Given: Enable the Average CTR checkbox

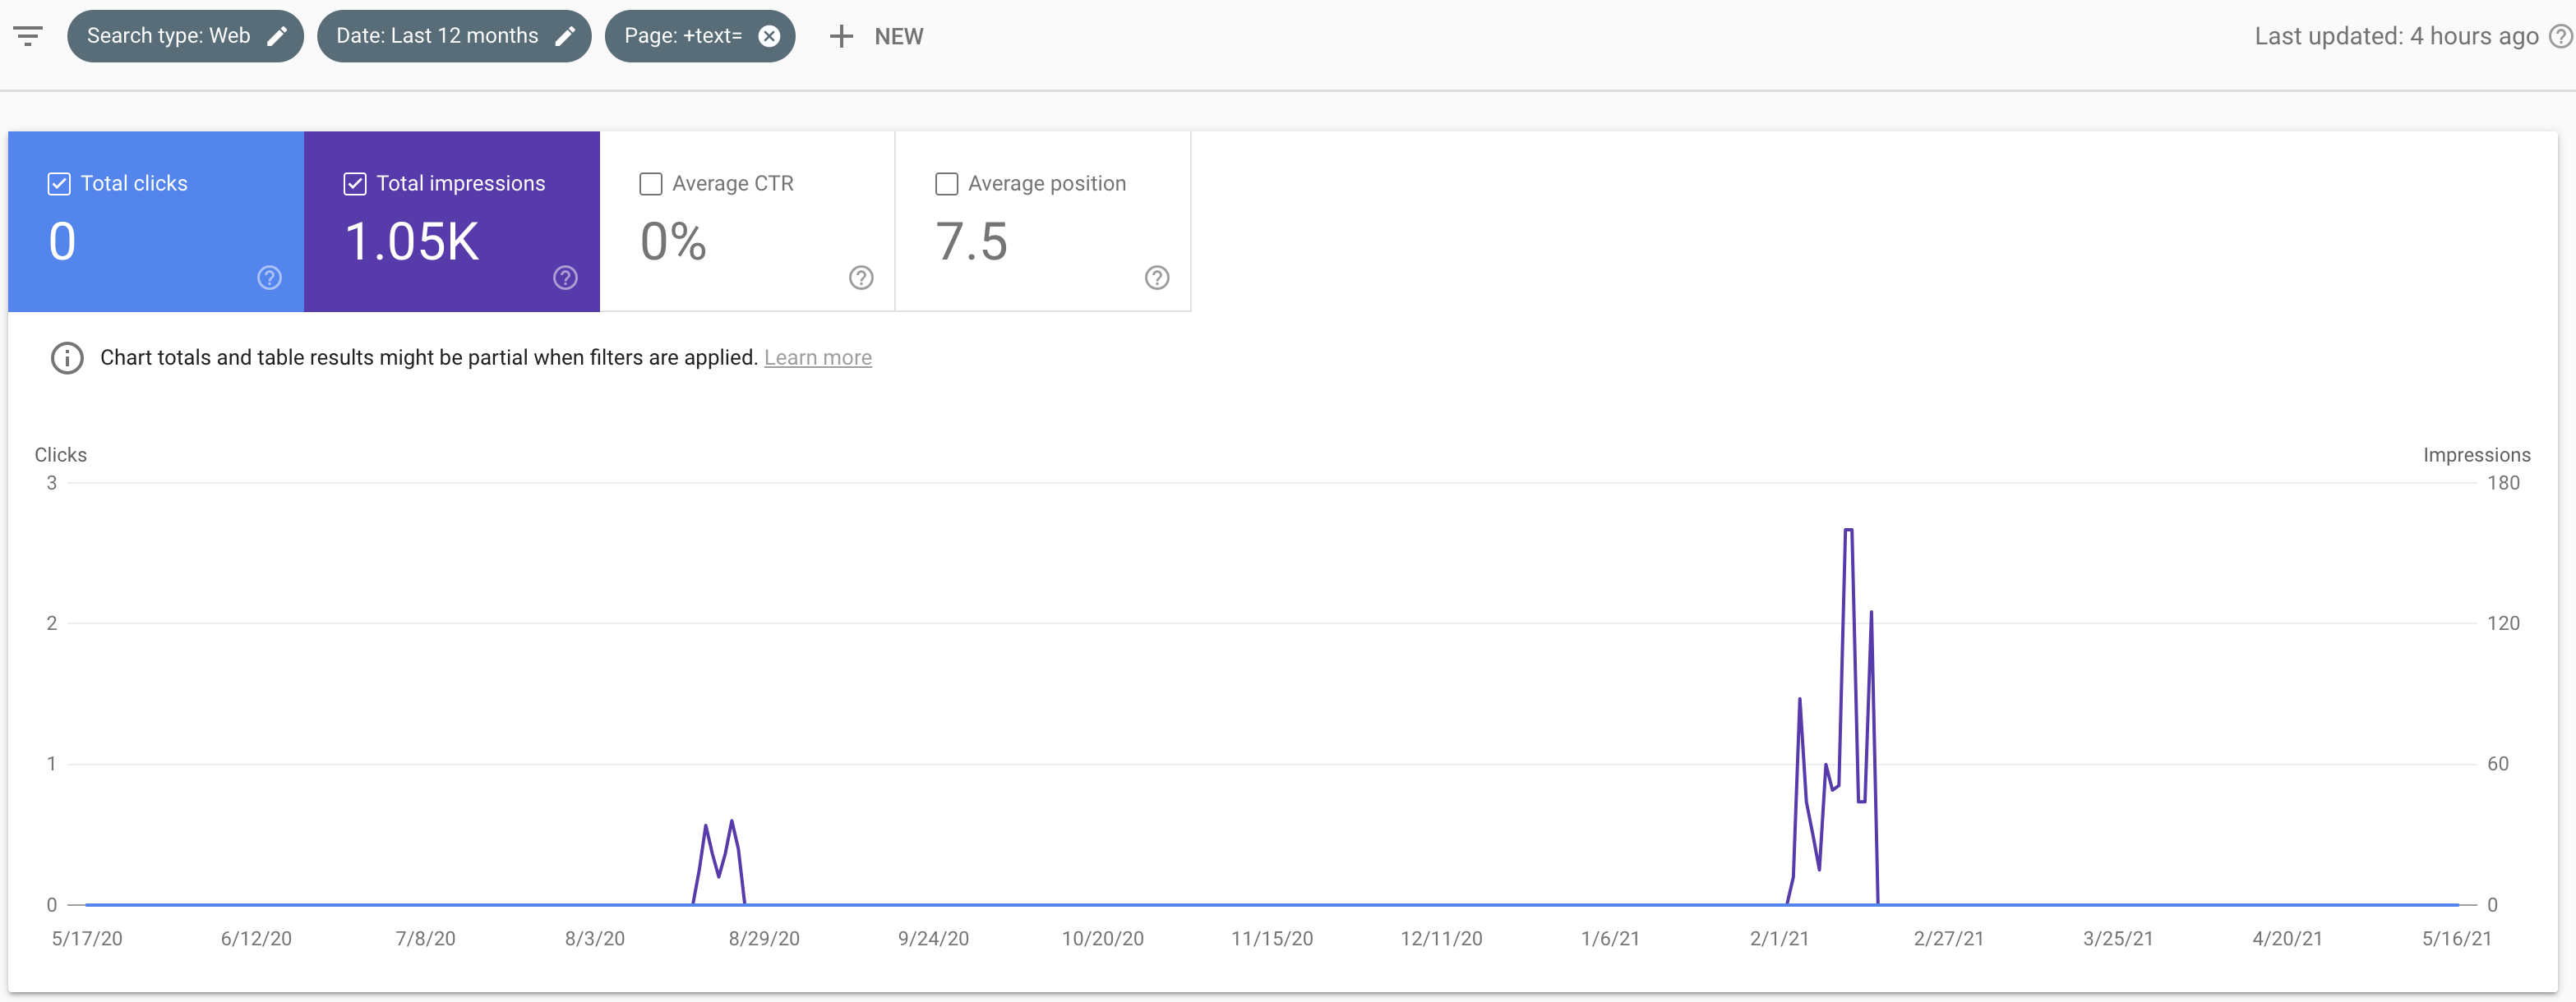Looking at the screenshot, I should coord(651,184).
